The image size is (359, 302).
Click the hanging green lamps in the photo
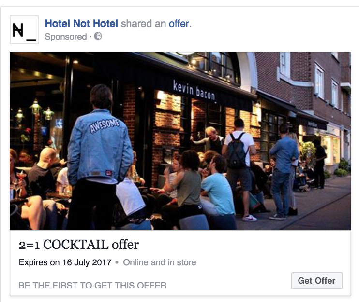click(x=35, y=110)
